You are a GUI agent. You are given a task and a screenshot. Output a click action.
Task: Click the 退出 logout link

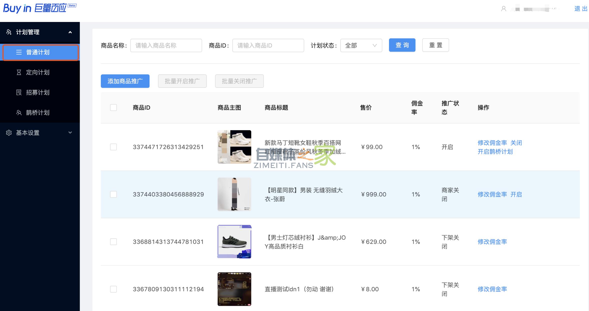580,8
